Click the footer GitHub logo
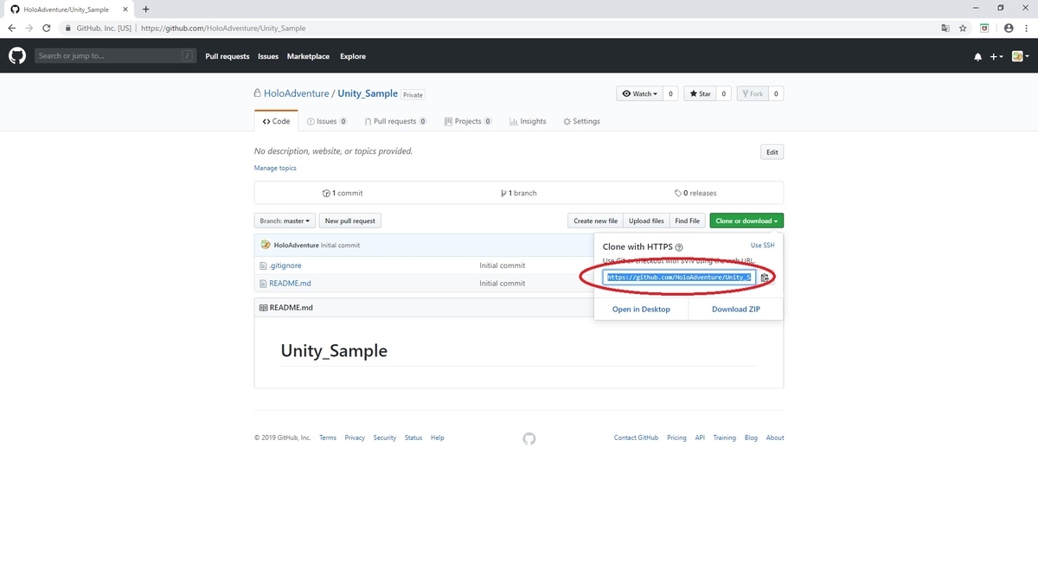This screenshot has height=562, width=1038. (529, 438)
